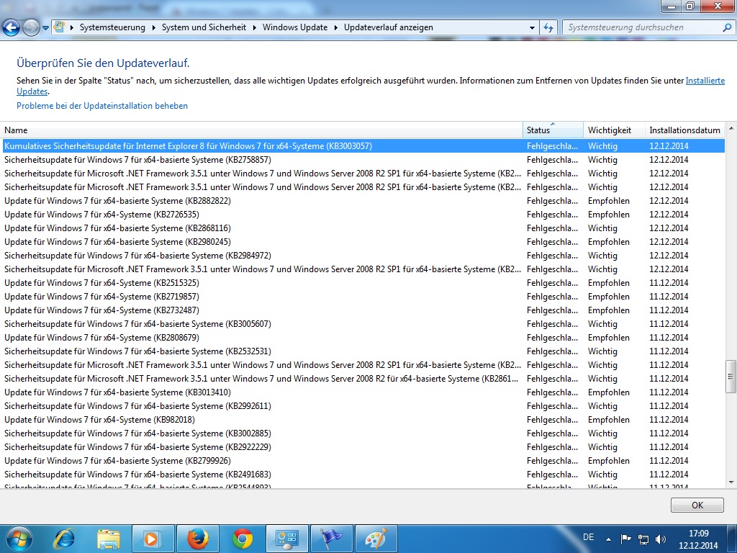Launch Internet Explorer from taskbar
Image resolution: width=737 pixels, height=553 pixels.
(64, 539)
